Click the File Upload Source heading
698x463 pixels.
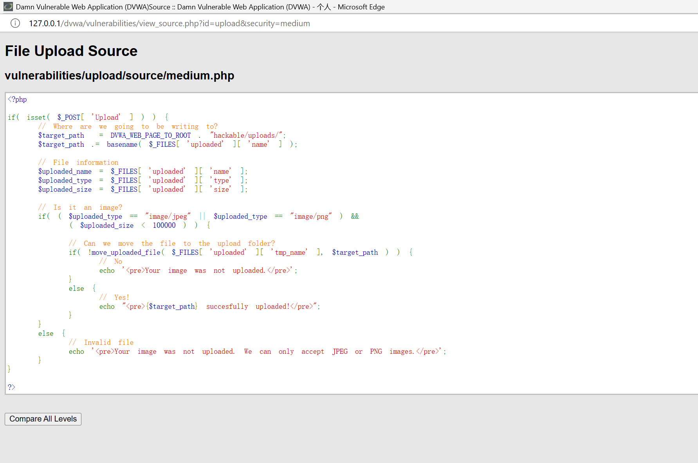(71, 51)
